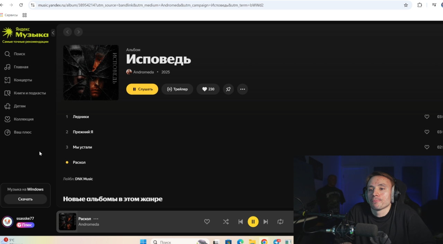Screen dimensions: 443x244
Task: Open the browser extensions puzzle icon
Action: [x=420, y=5]
